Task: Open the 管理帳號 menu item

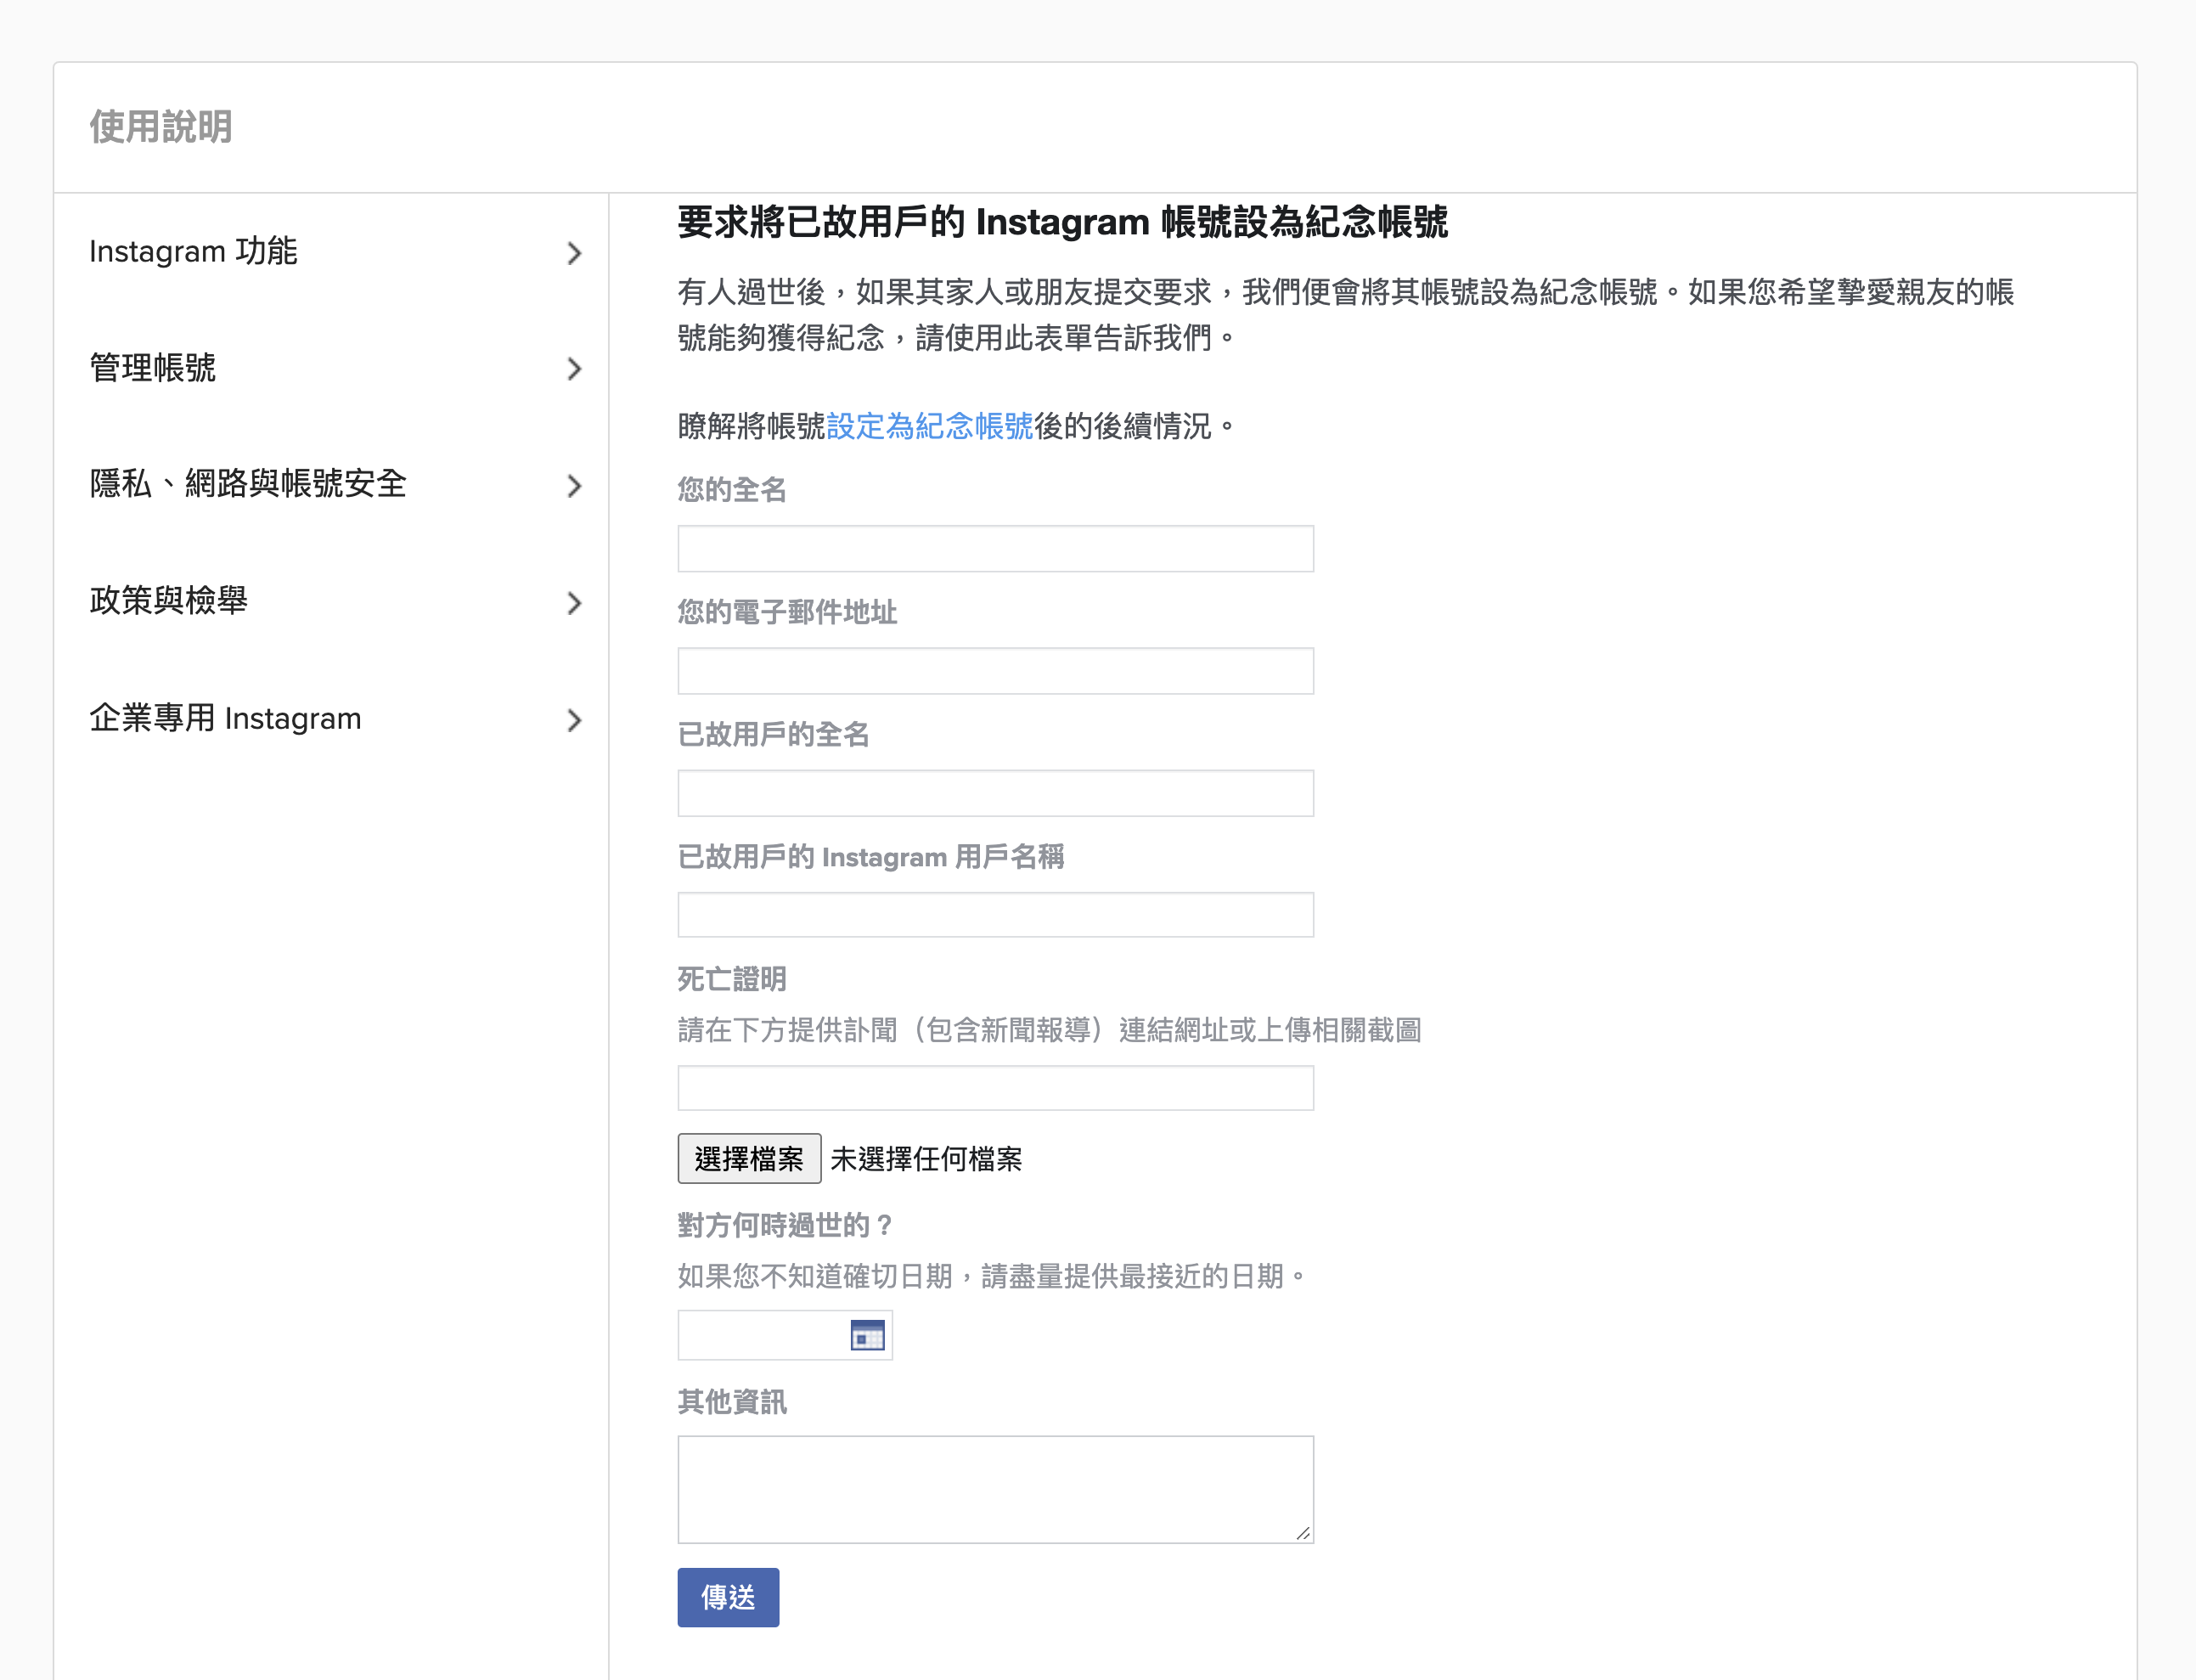Action: click(x=153, y=368)
